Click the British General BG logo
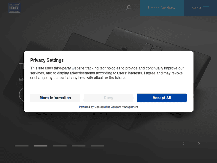The height and width of the screenshot is (163, 217). 14,8
